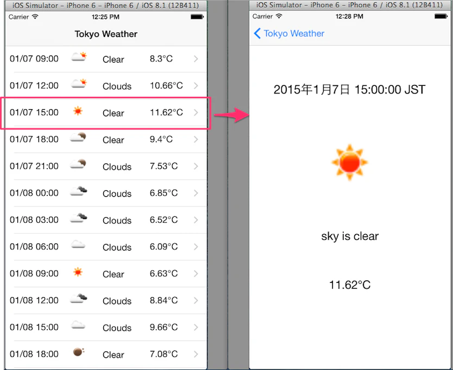Click the night cloud icon in the 01/07 21:00 row
The width and height of the screenshot is (453, 370).
pyautogui.click(x=78, y=164)
